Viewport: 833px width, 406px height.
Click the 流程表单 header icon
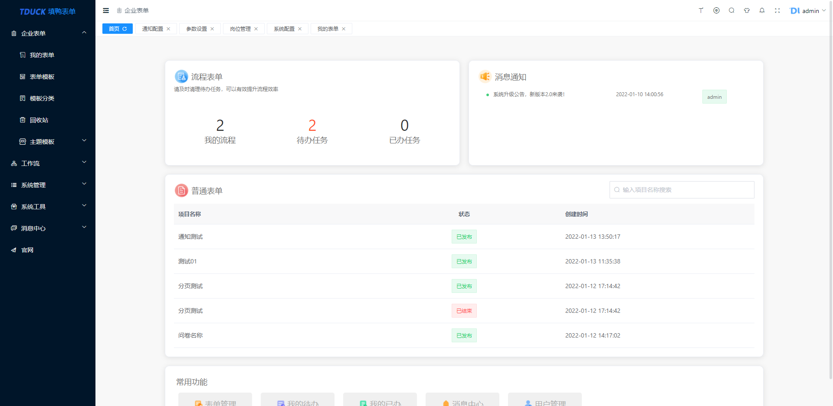click(181, 77)
